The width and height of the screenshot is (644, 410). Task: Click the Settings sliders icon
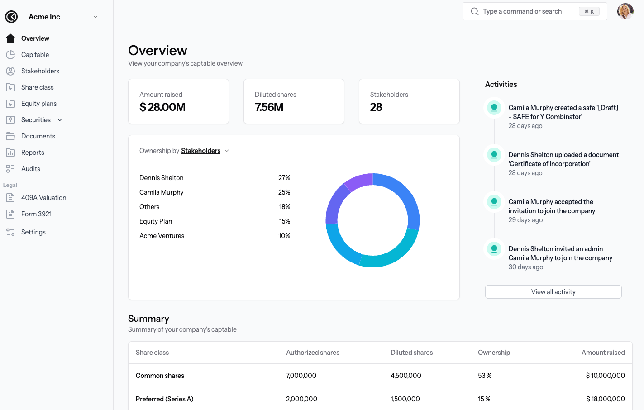(10, 232)
